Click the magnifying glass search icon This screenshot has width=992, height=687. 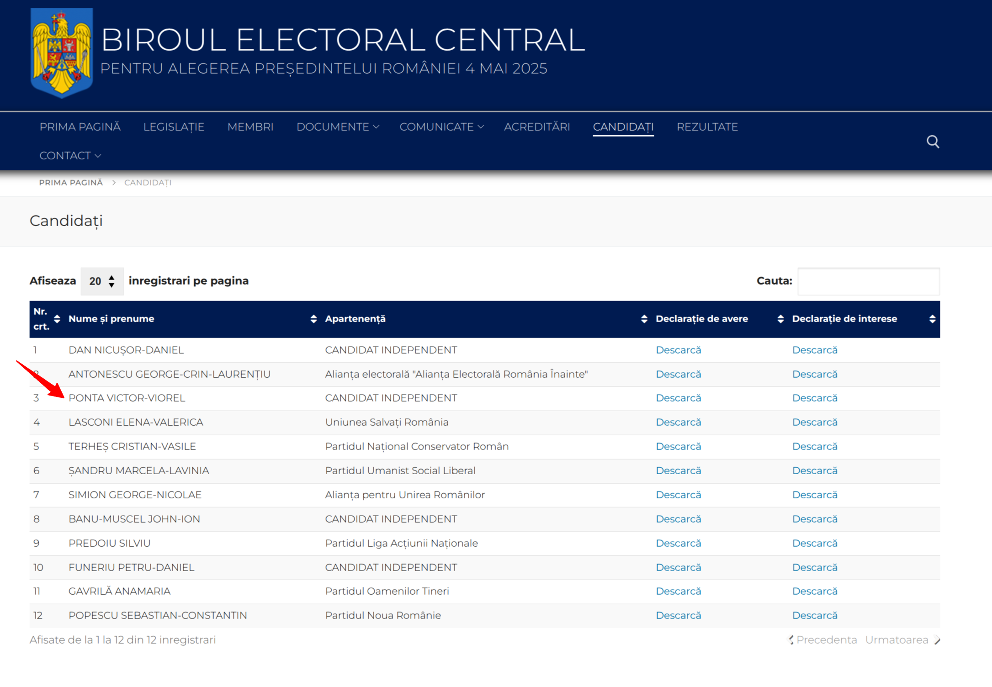click(x=933, y=142)
